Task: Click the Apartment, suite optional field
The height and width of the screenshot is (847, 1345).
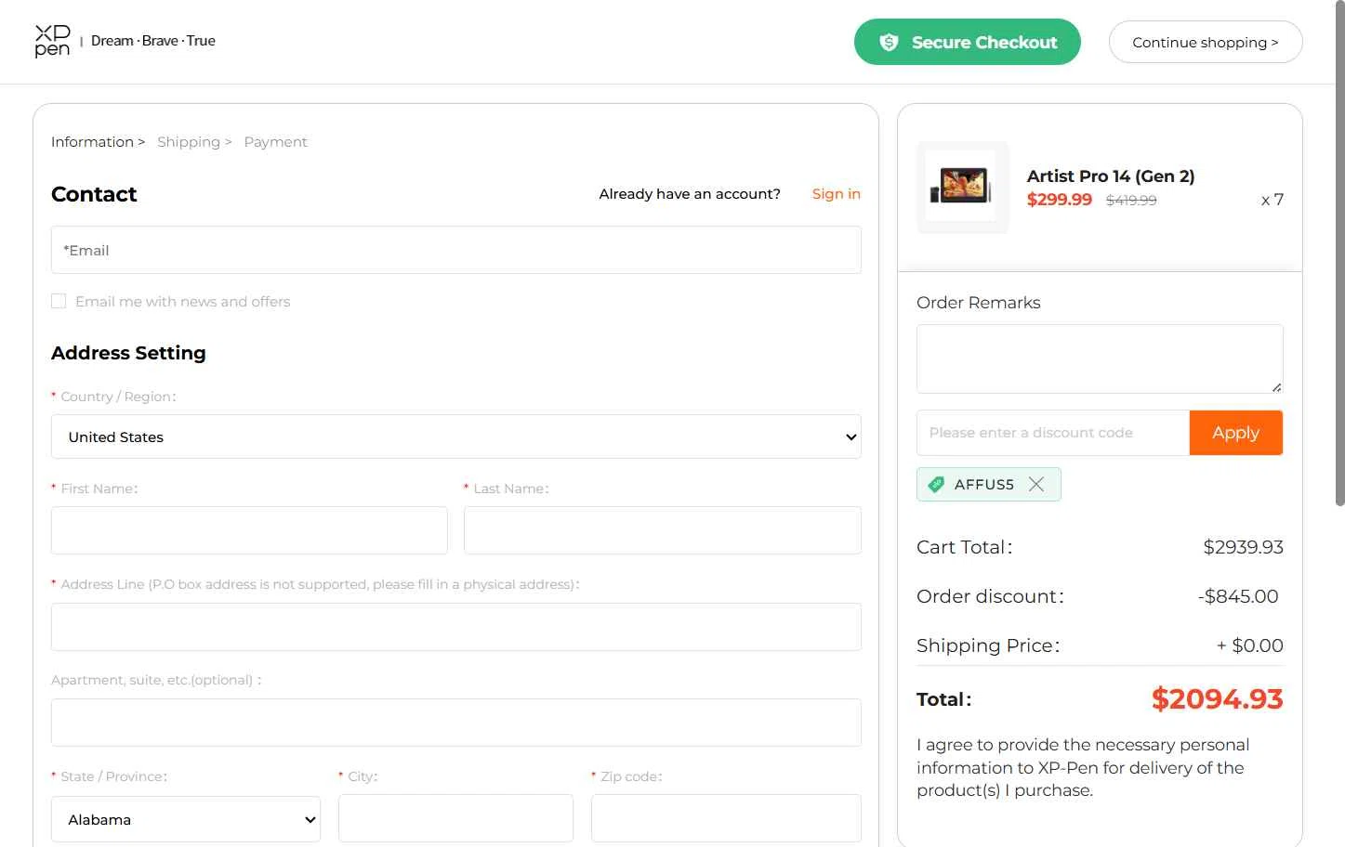Action: coord(456,723)
